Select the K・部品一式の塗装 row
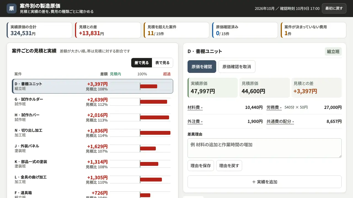 point(92,164)
